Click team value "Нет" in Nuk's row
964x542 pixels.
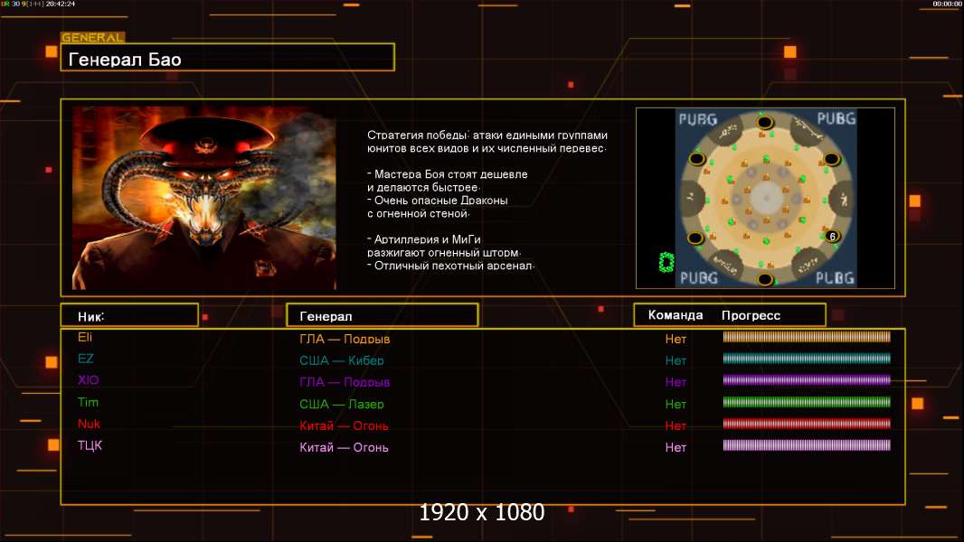675,425
